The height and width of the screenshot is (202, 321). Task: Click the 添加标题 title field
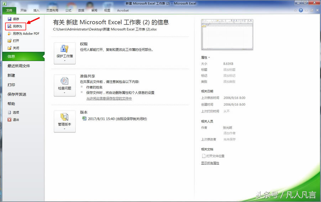pos(229,70)
